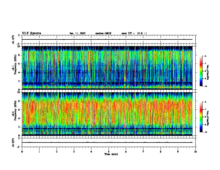Screen dimensions: 220x170
Task: Click the ch.1 spectrogram color scale bar
Action: [201, 71]
